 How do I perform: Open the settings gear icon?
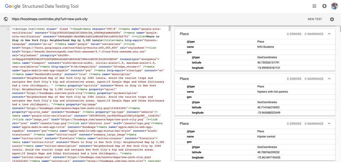click(332, 19)
